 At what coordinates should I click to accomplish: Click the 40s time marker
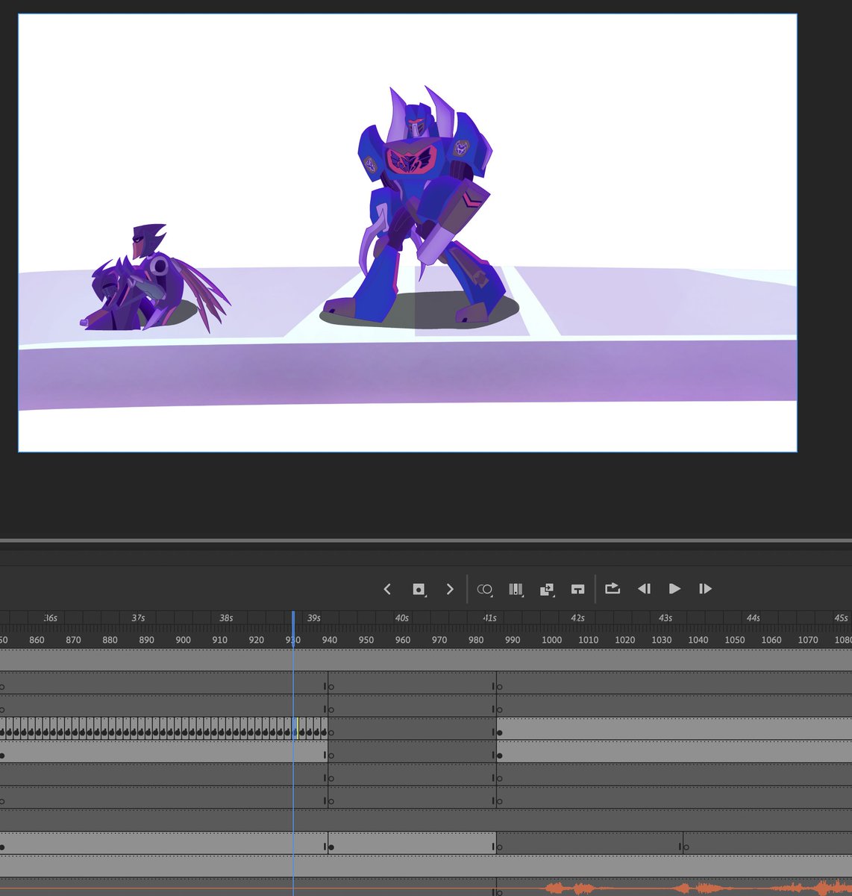pyautogui.click(x=401, y=618)
